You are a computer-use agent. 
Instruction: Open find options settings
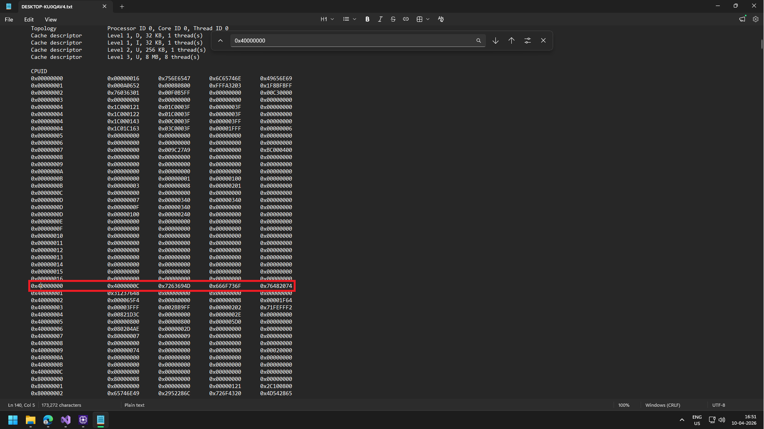pyautogui.click(x=527, y=41)
